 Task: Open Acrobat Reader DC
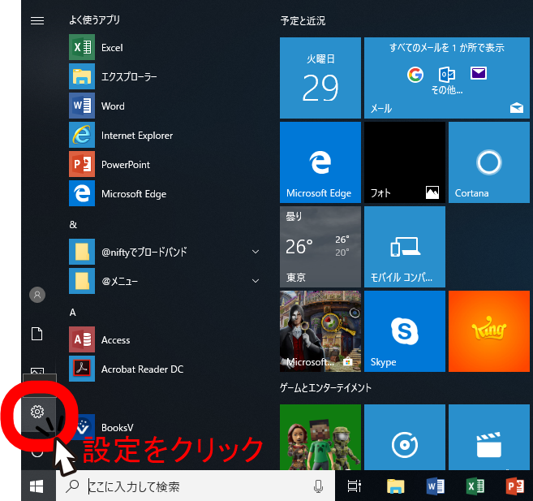[x=164, y=369]
